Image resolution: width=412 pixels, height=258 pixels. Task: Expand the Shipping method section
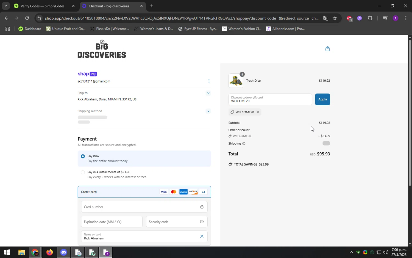pyautogui.click(x=208, y=111)
